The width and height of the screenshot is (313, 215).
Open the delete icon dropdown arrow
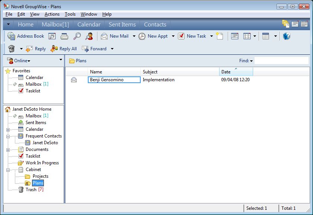click(21, 49)
